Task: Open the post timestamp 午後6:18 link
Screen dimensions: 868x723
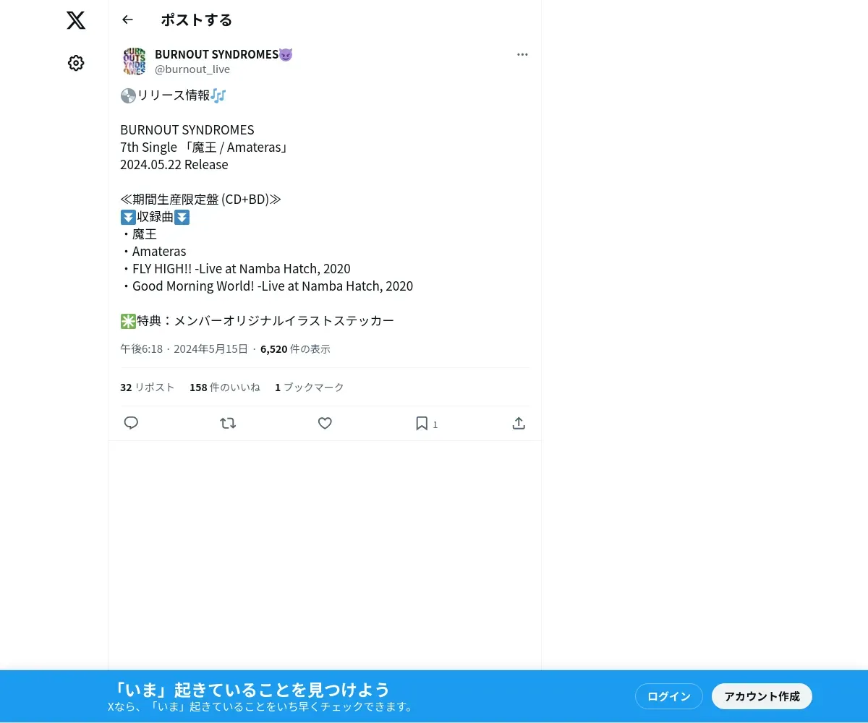Action: [184, 348]
